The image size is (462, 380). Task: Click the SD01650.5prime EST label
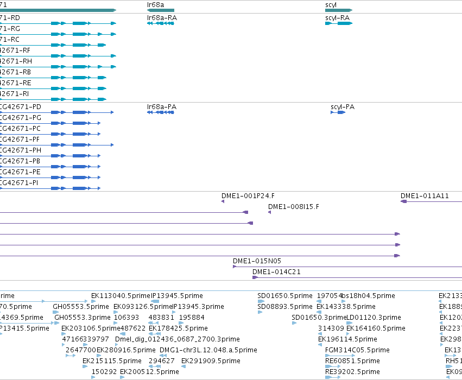285,296
